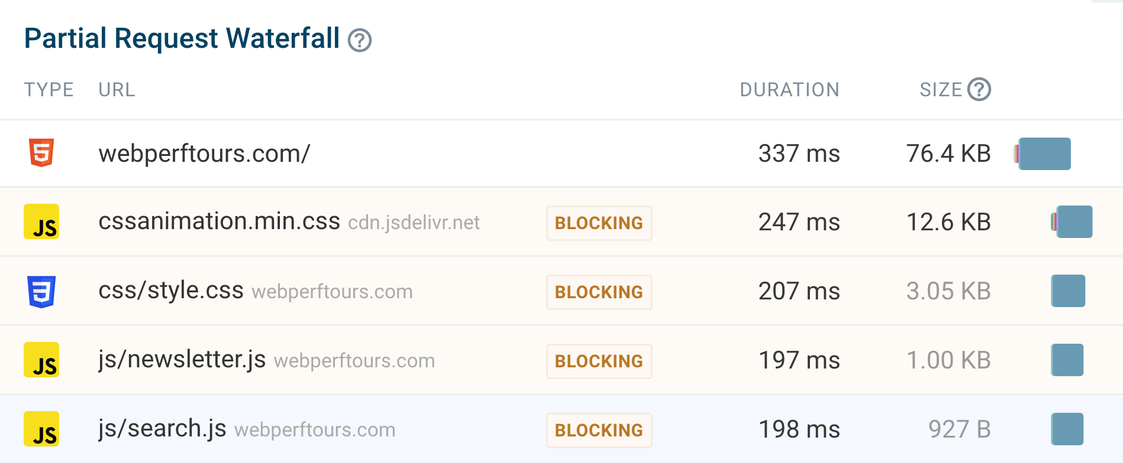1123x463 pixels.
Task: Click BLOCKING badge on cssanimation.min.css row
Action: [599, 223]
